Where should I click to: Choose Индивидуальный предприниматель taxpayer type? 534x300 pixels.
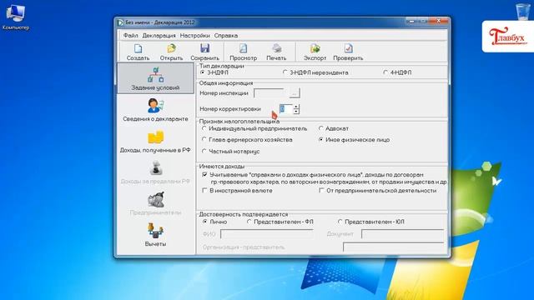pyautogui.click(x=254, y=128)
